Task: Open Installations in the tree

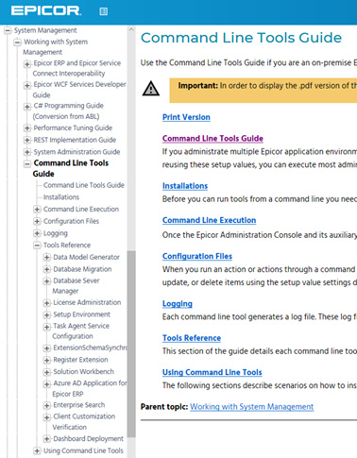Action: [61, 197]
